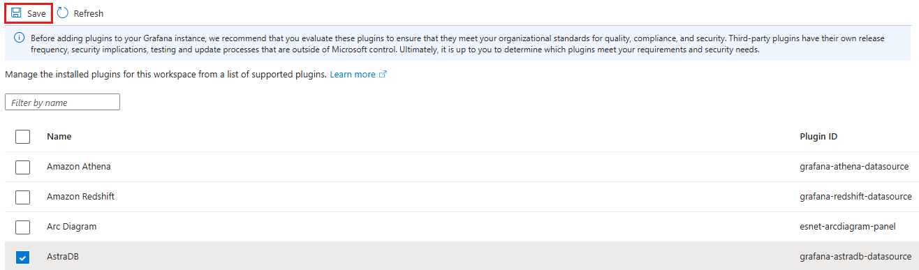
Task: Click the Refresh button label
Action: click(x=89, y=14)
